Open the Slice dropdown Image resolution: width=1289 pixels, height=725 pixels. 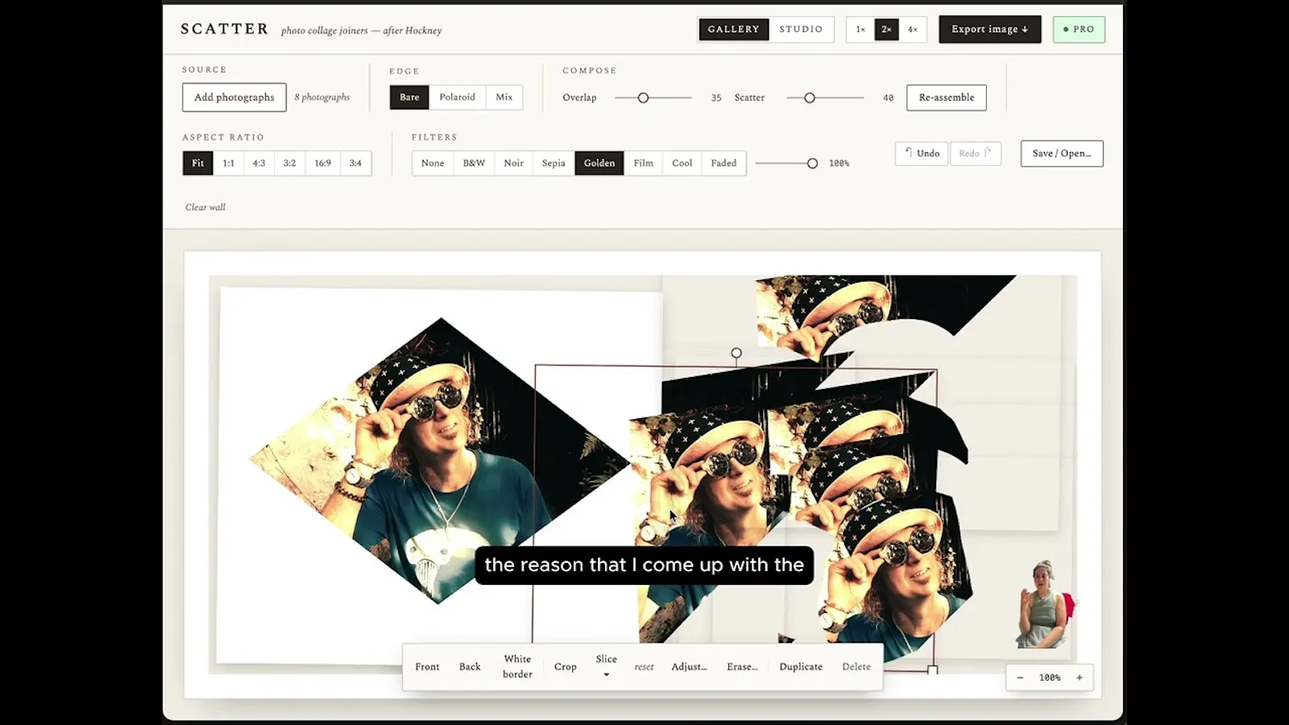click(x=606, y=665)
